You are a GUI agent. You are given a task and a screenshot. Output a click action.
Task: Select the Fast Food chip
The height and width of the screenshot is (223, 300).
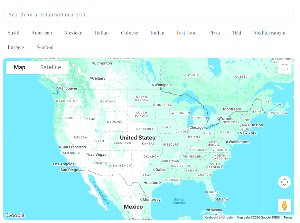coord(187,33)
